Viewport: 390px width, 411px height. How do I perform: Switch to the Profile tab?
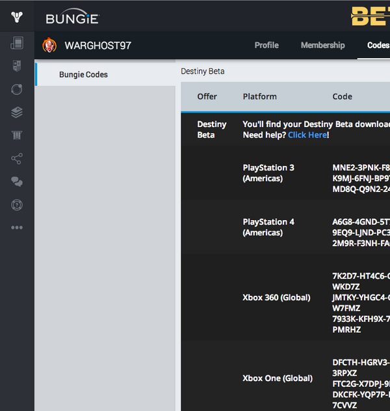coord(266,45)
